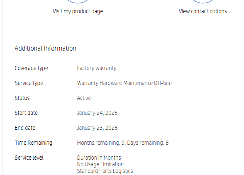The image size is (244, 175).
Task: Click the Time Remaining label
Action: [34, 143]
